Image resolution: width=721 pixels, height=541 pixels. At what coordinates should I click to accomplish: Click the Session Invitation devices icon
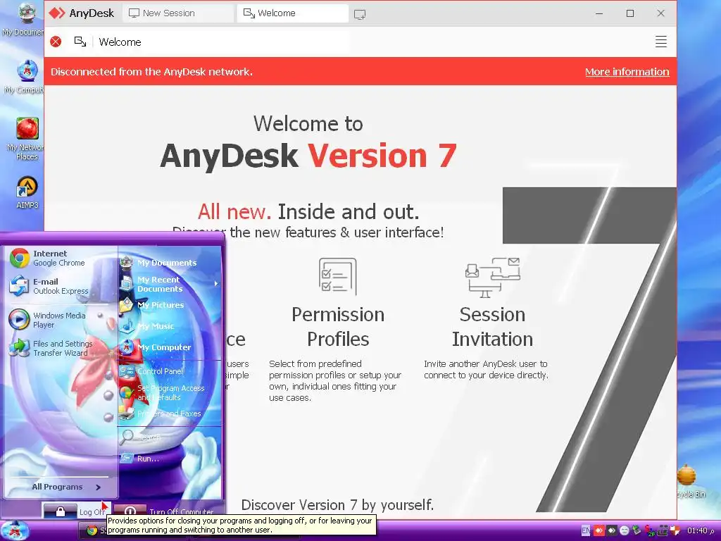[492, 278]
